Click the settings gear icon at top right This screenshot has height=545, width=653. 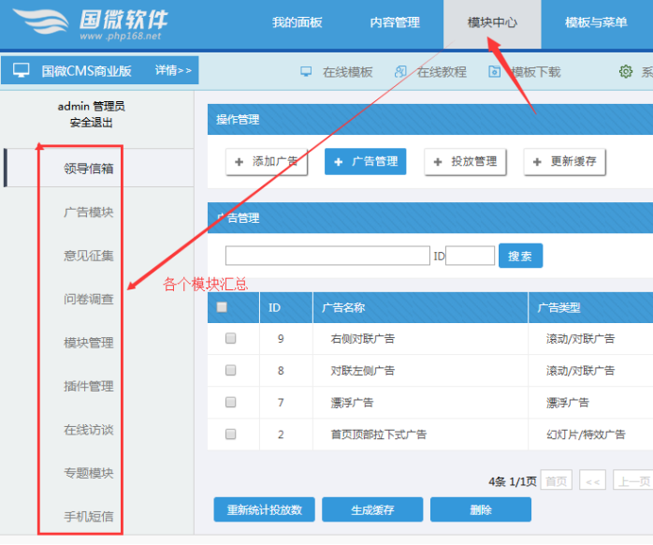(x=625, y=71)
